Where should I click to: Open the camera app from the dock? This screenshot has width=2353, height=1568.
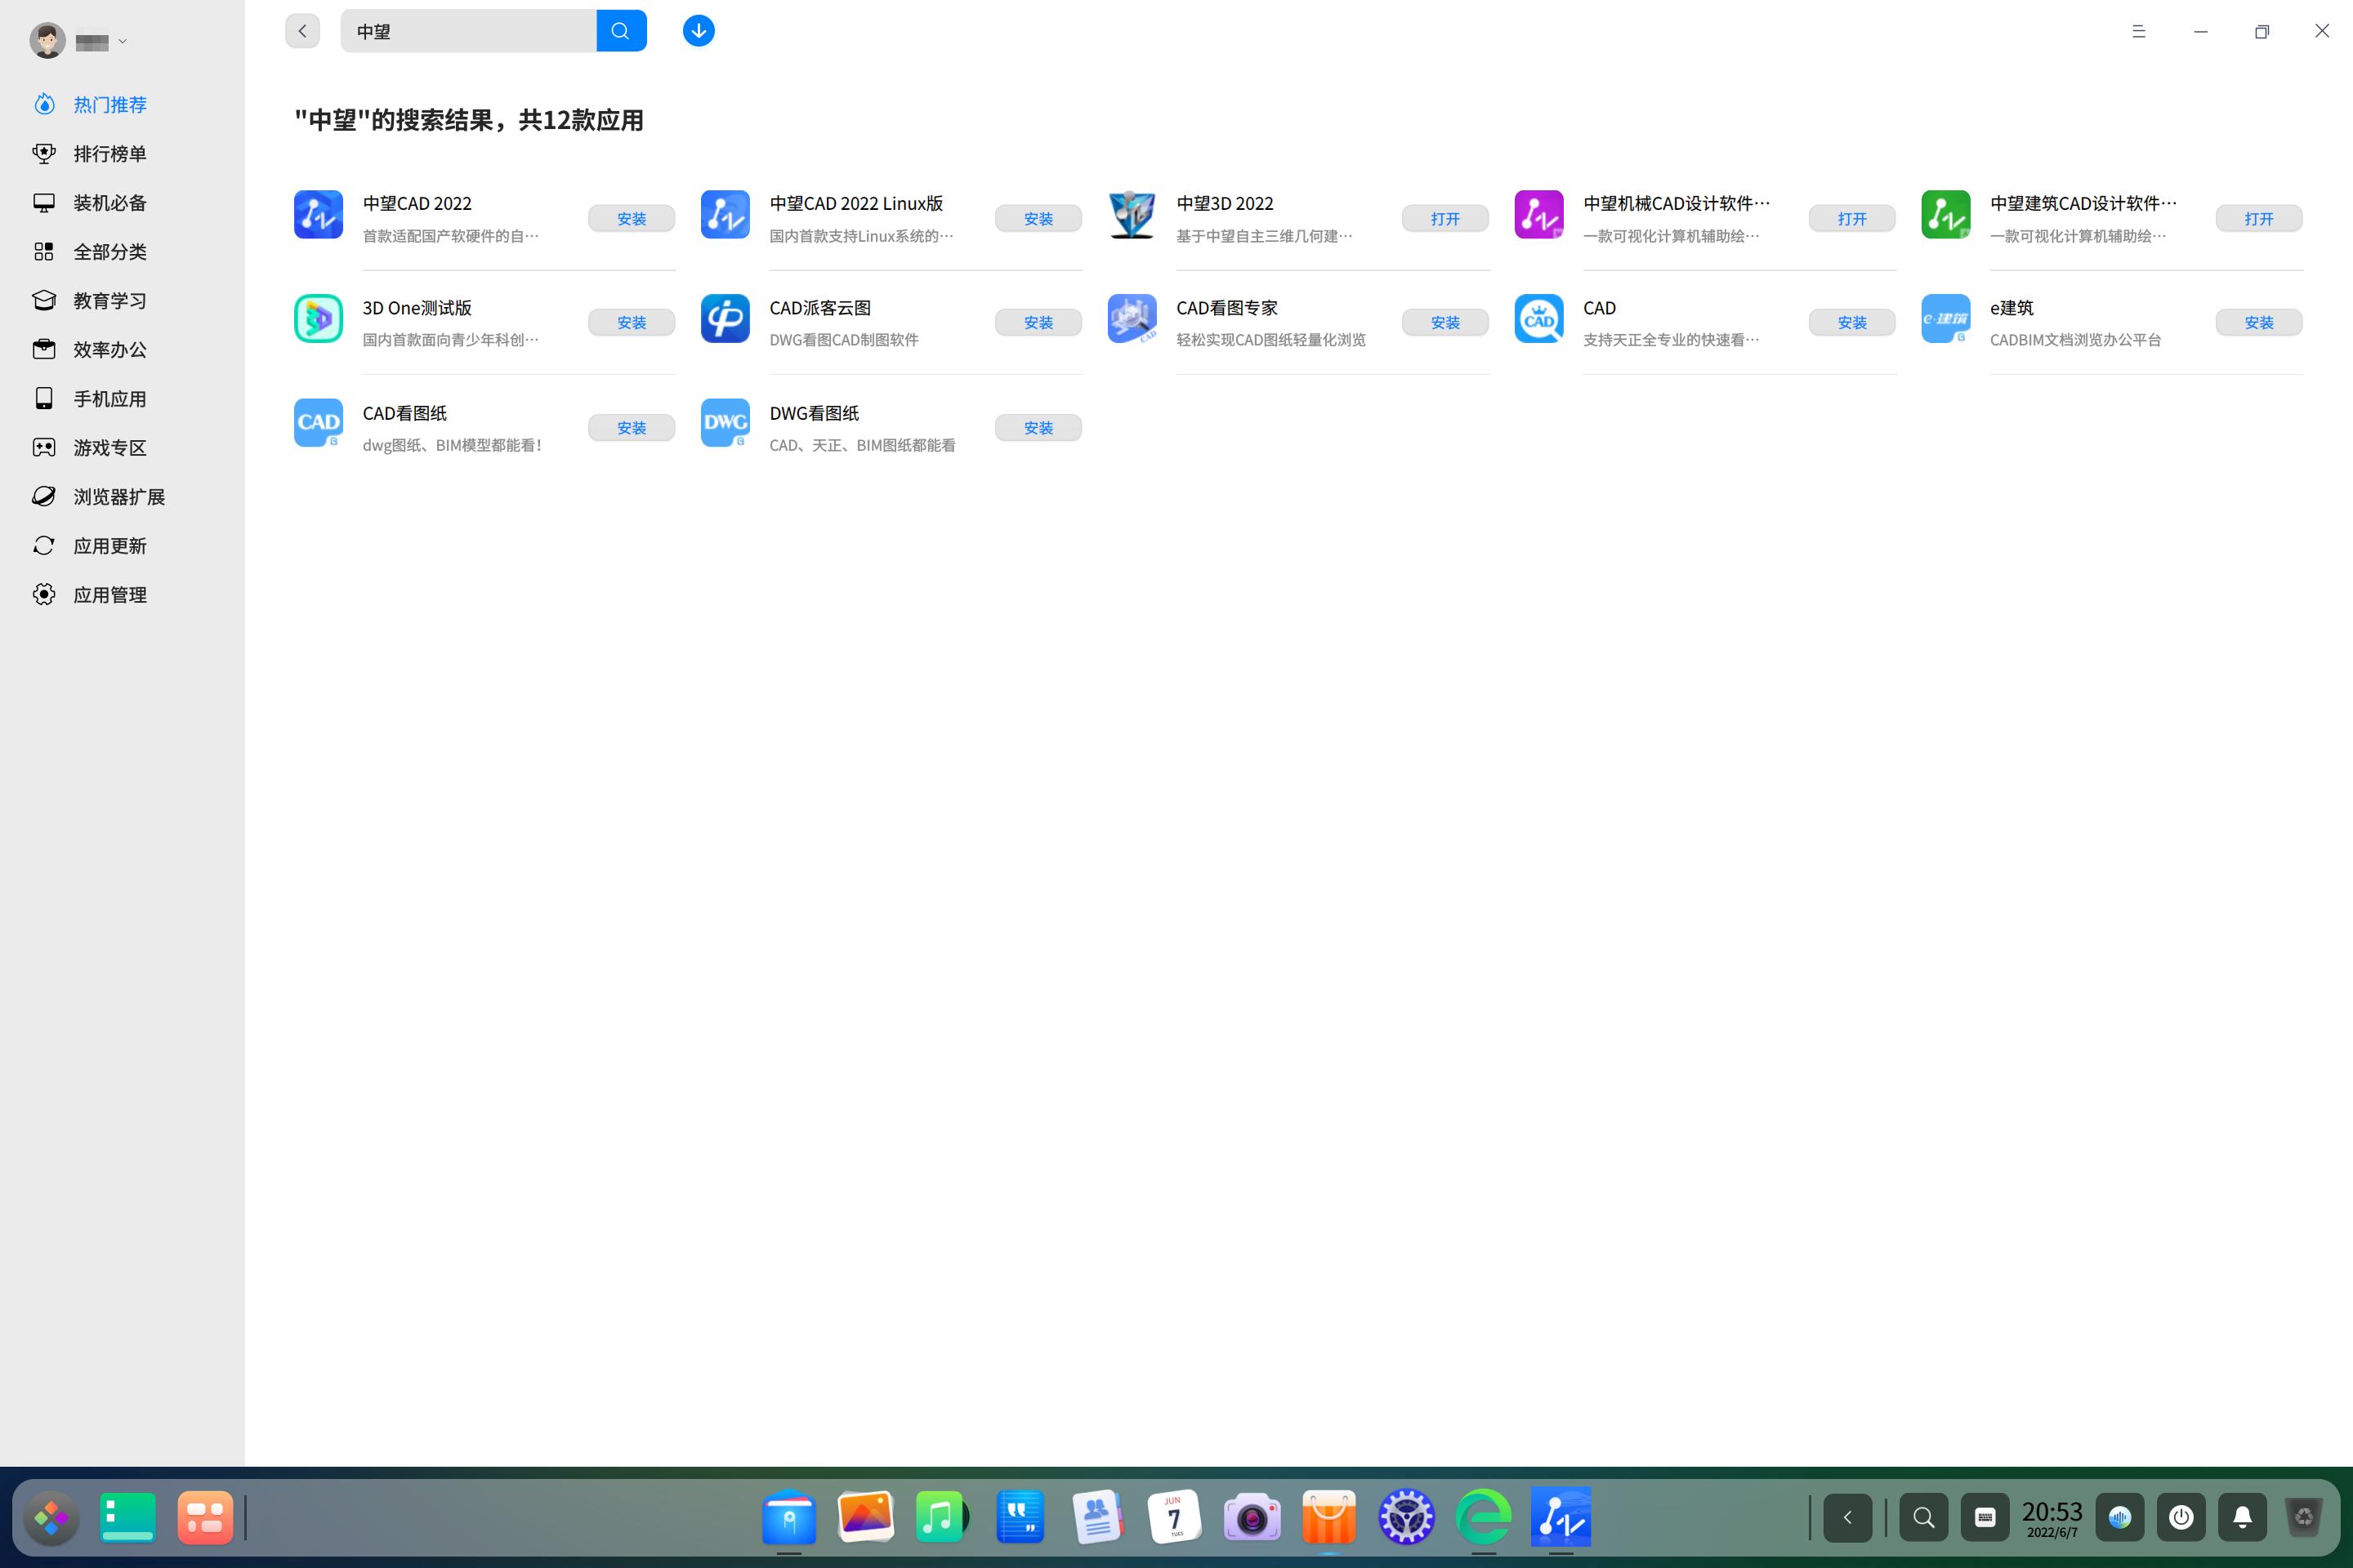pos(1252,1517)
